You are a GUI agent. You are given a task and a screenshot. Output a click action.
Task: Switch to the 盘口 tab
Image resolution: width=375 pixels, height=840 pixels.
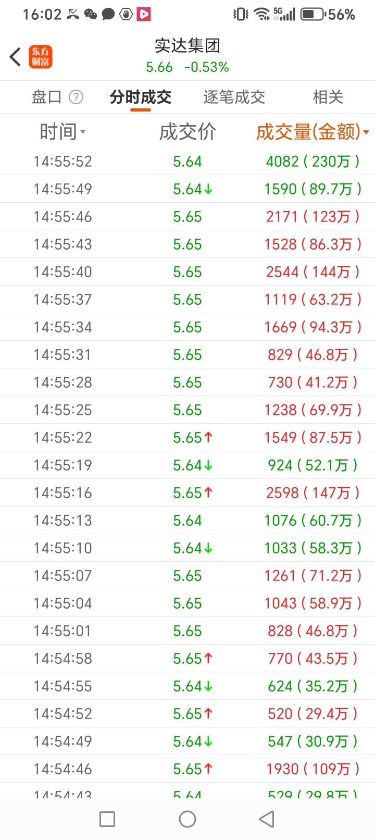pyautogui.click(x=47, y=97)
